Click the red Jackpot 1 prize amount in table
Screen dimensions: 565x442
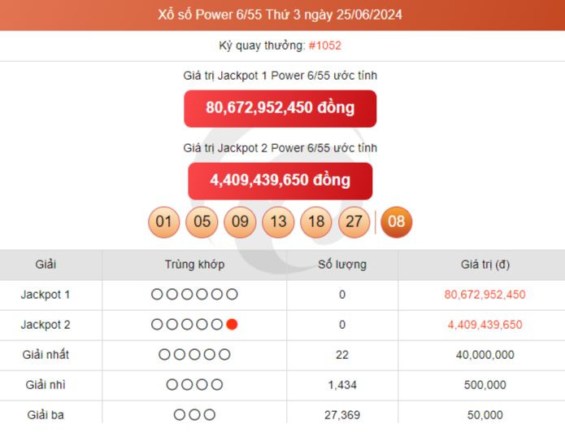[x=485, y=295]
